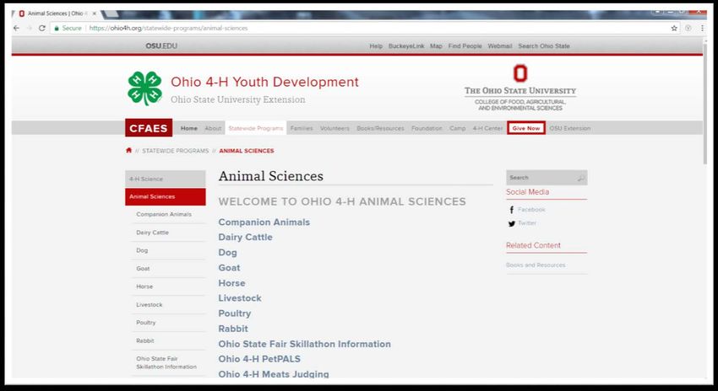The image size is (718, 391).
Task: Click the Secure padlock icon
Action: tap(57, 28)
